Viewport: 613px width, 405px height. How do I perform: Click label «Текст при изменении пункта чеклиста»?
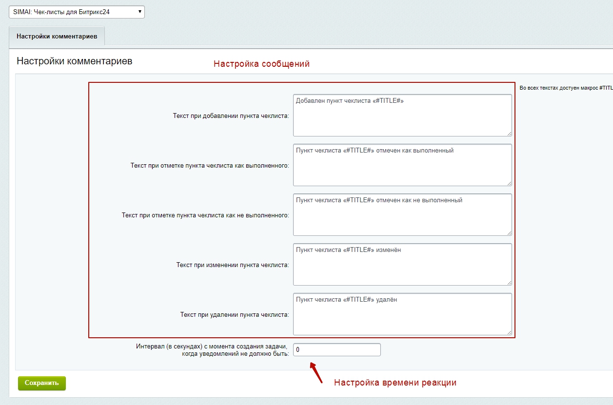(x=233, y=265)
